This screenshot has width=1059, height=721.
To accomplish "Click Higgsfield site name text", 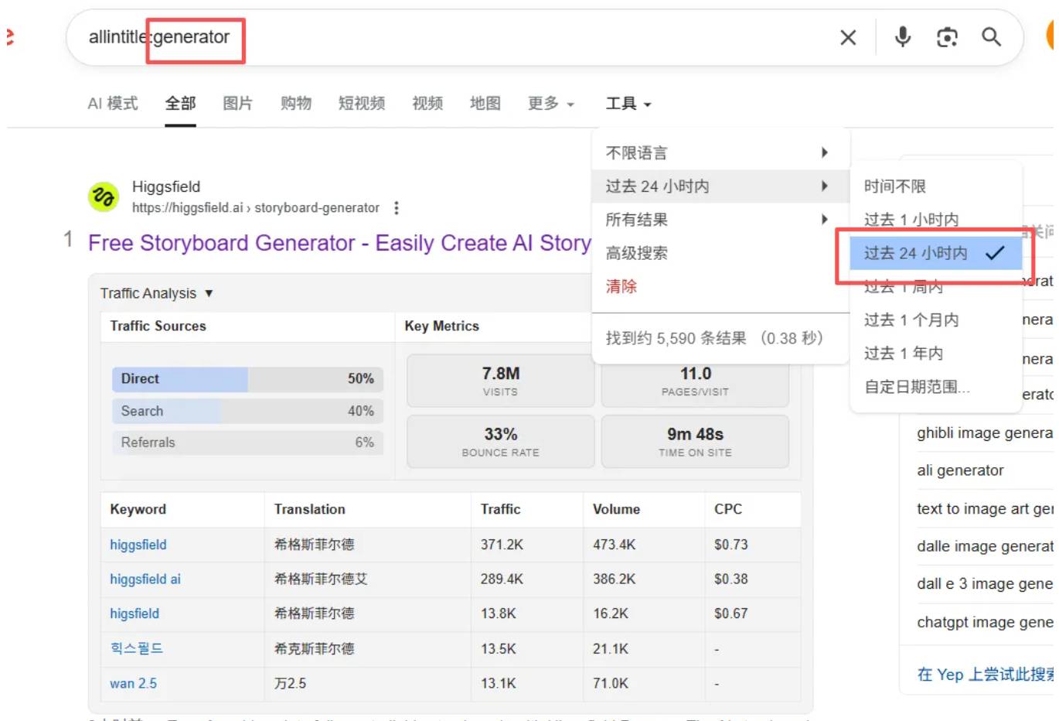I will [166, 186].
